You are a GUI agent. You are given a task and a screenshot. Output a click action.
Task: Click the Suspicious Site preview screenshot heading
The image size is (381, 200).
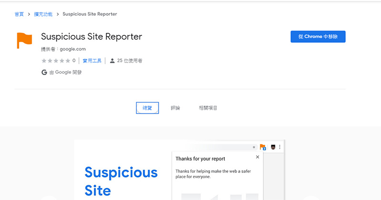pyautogui.click(x=120, y=181)
